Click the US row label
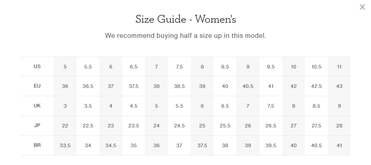 click(37, 66)
